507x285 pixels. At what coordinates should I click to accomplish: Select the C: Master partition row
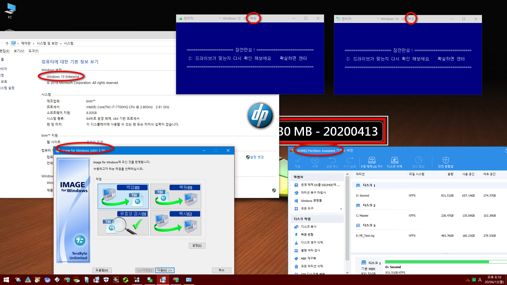click(x=429, y=216)
